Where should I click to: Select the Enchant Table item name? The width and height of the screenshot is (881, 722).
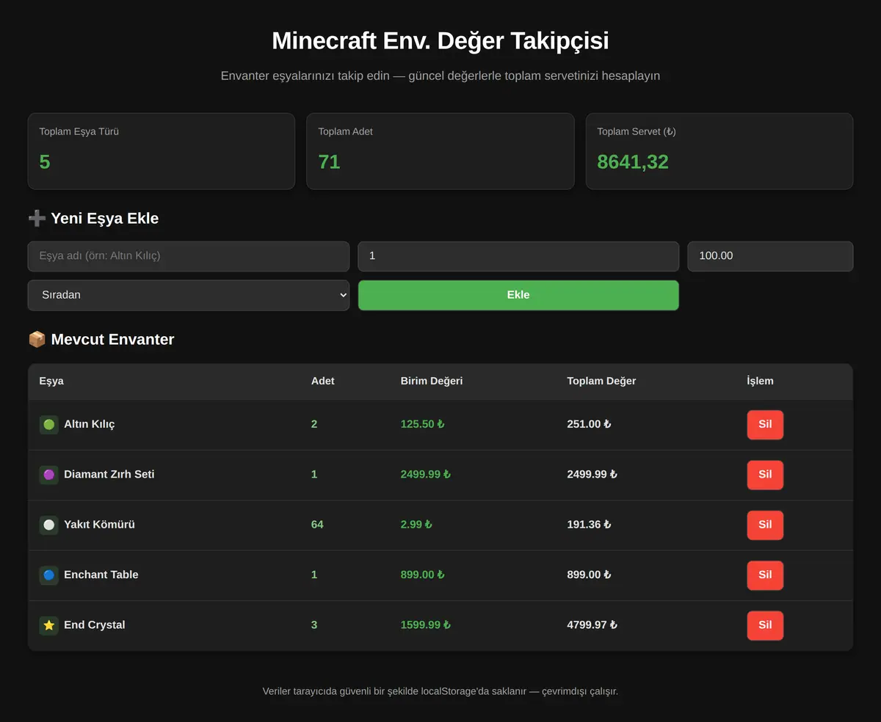(x=101, y=575)
